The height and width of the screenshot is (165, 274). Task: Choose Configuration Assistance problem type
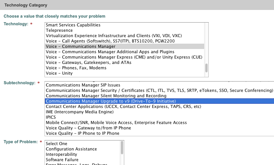click(83, 149)
